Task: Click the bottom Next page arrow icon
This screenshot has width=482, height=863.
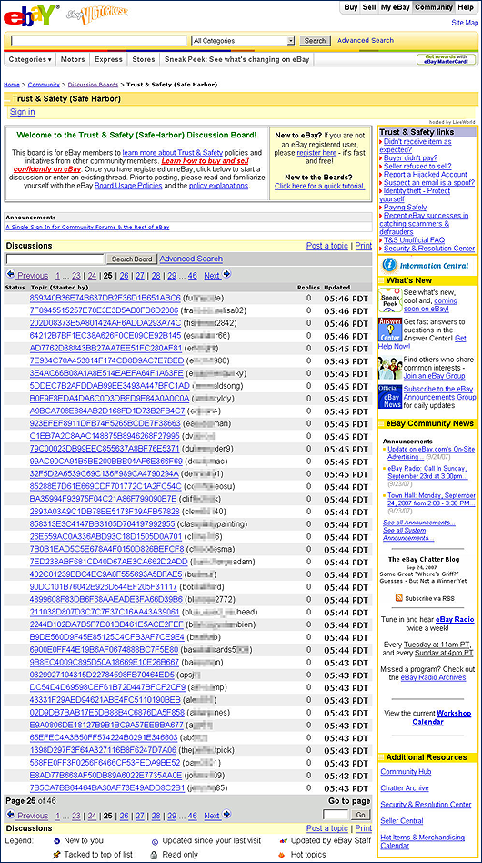Action: click(x=226, y=814)
